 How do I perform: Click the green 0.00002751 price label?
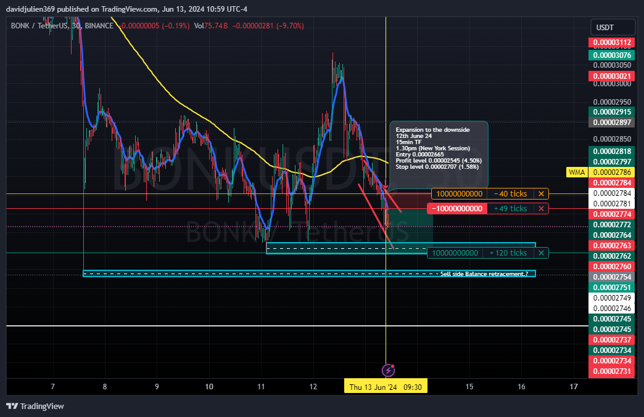click(612, 288)
